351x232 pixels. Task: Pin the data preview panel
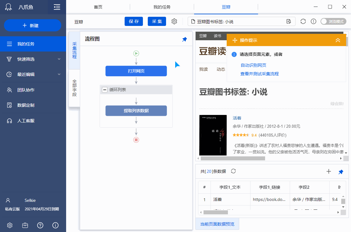tap(341, 172)
